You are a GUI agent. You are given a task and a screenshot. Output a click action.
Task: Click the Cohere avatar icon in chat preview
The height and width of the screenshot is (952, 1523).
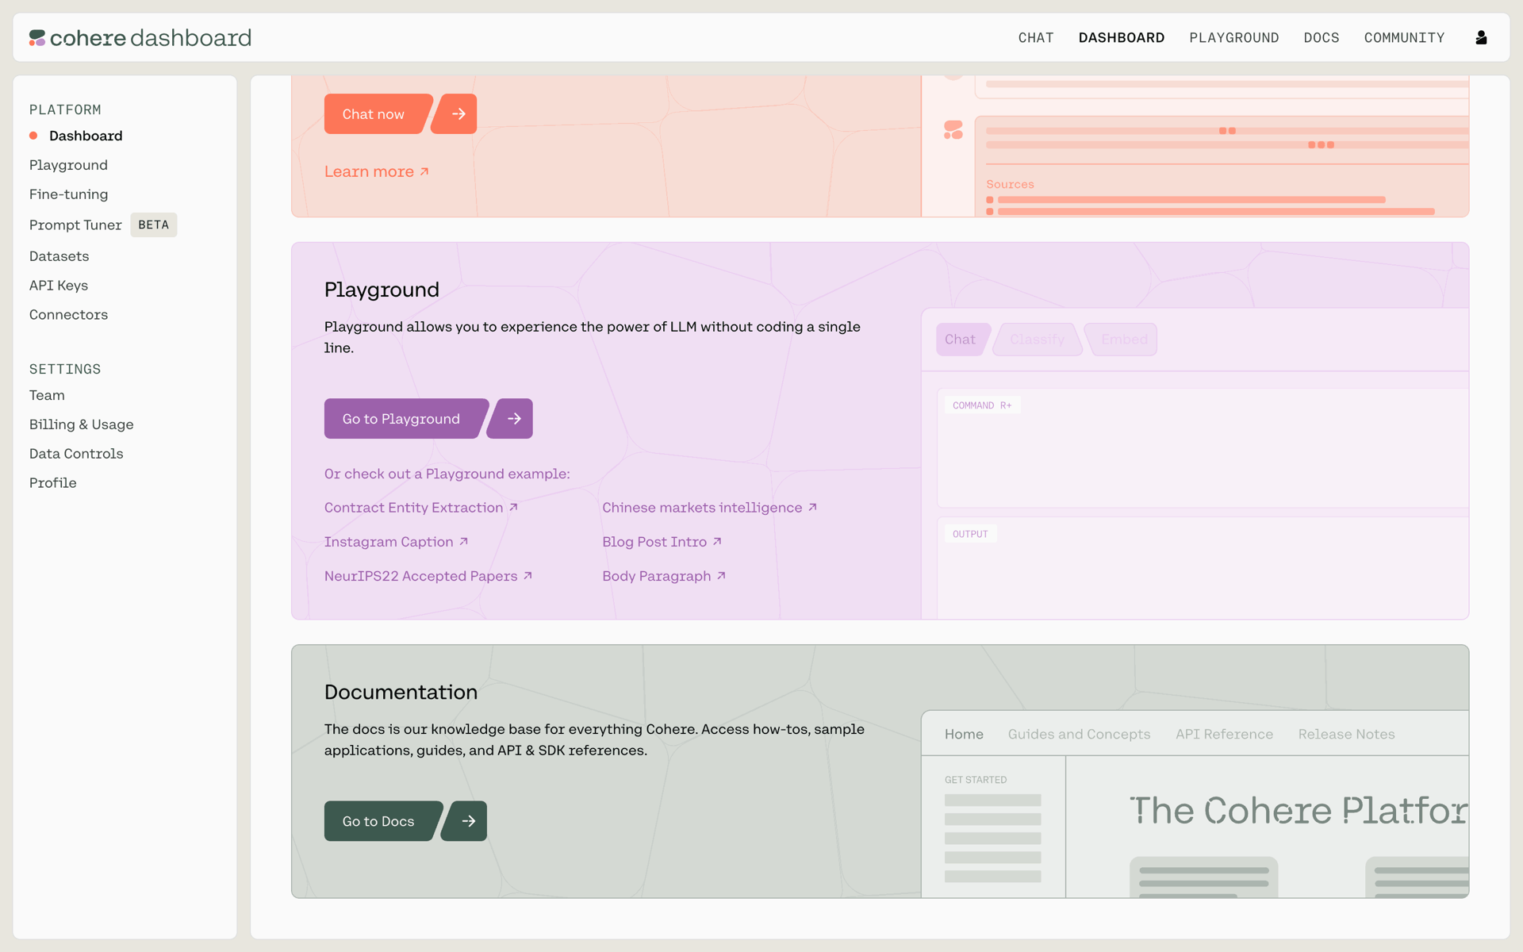click(x=953, y=130)
